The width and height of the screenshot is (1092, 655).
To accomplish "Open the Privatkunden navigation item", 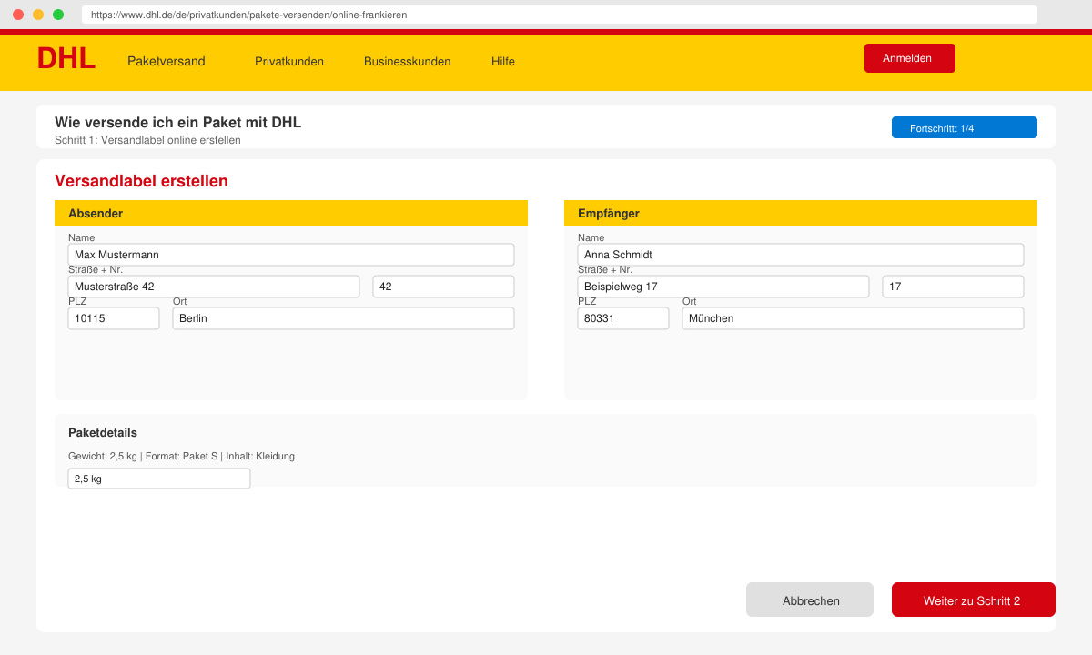I will (289, 62).
